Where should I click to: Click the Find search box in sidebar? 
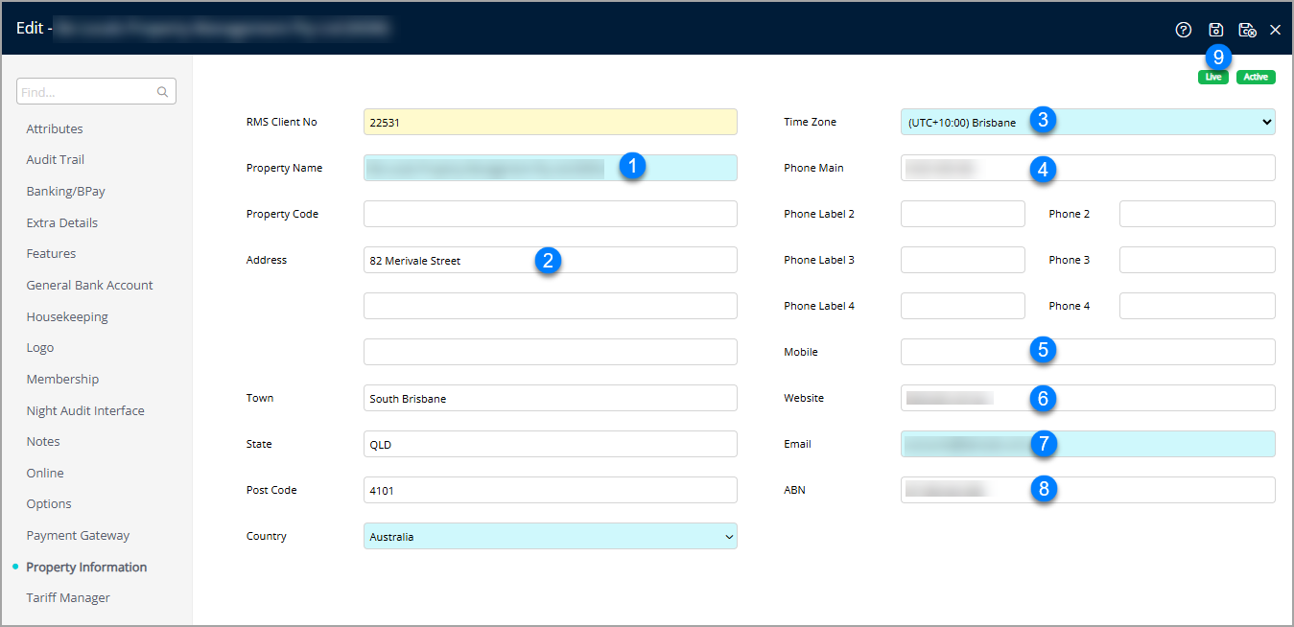point(86,92)
